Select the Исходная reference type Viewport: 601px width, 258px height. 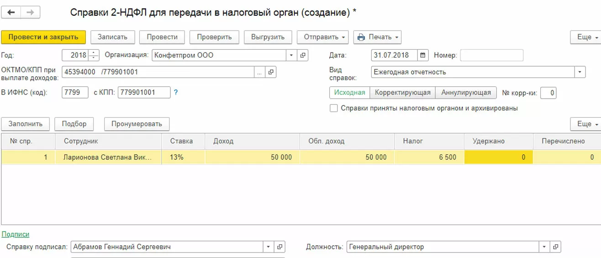pos(349,93)
